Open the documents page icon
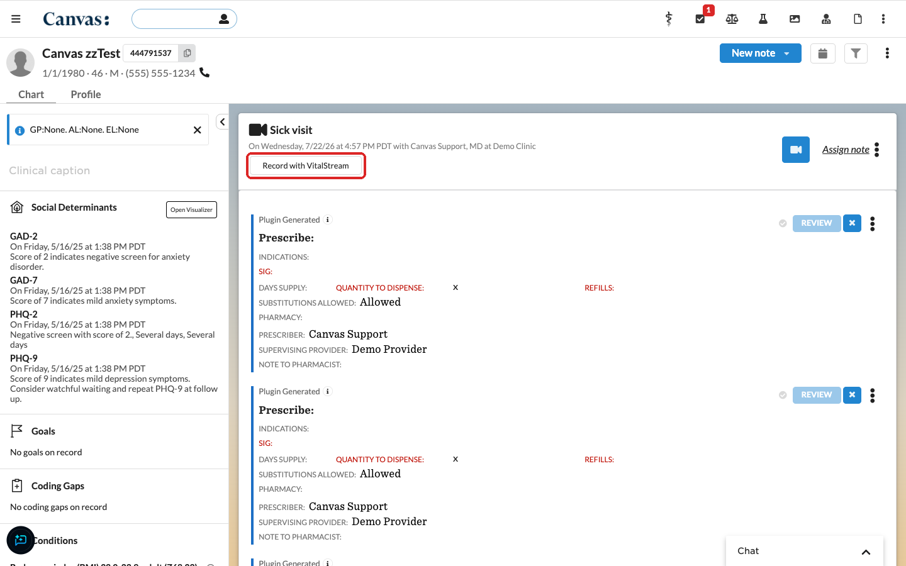The width and height of the screenshot is (906, 566). coord(858,19)
